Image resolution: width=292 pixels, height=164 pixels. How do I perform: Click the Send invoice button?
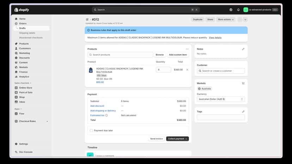[157, 139]
